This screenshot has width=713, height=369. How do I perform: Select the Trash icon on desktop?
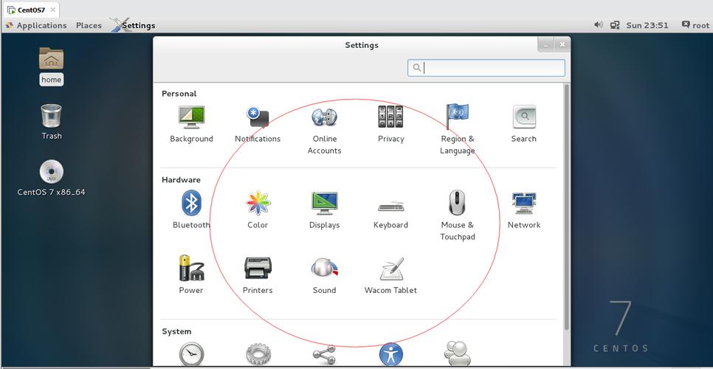tap(52, 122)
